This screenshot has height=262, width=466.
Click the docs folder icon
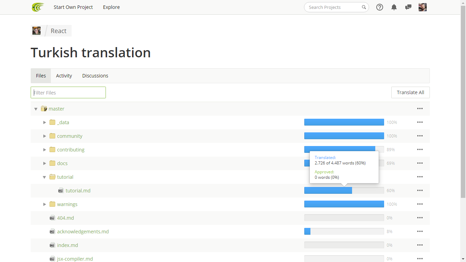point(52,163)
